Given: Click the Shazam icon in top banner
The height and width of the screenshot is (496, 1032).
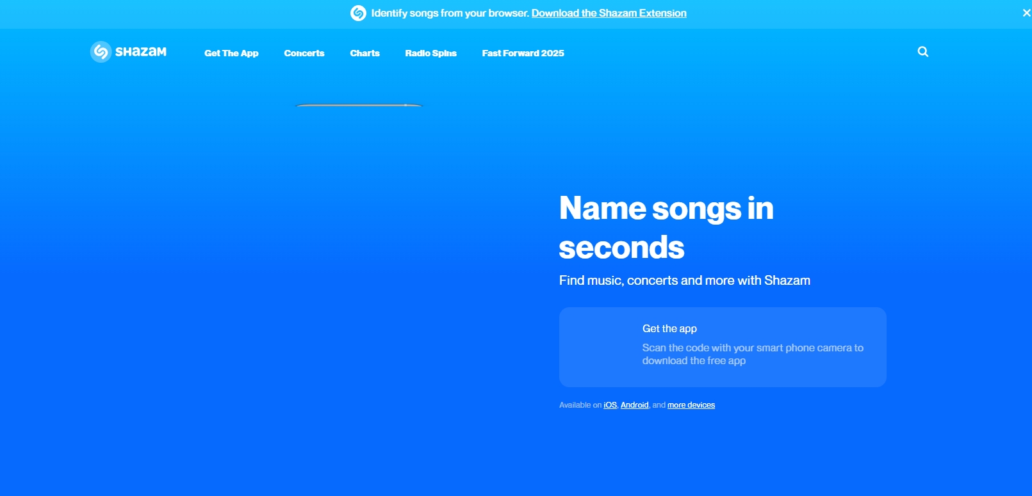Looking at the screenshot, I should click(358, 13).
